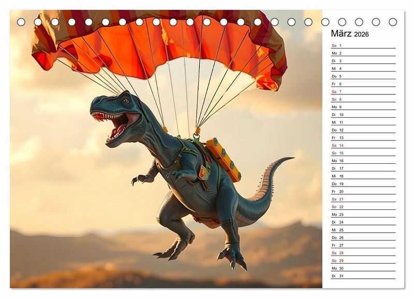Select the Sa 7 date line
The width and height of the screenshot is (414, 298).
pos(363,92)
